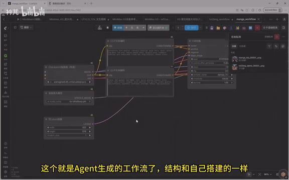The height and width of the screenshot is (180, 289).
Task: Click the bookmark icon in top toolbar
Action: pyautogui.click(x=108, y=27)
